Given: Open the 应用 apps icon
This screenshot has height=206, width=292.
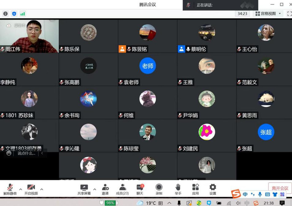Looking at the screenshot, I should pyautogui.click(x=195, y=187).
